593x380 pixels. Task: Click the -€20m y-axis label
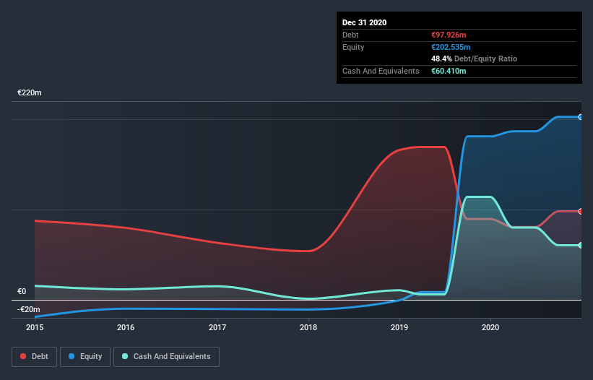pyautogui.click(x=28, y=310)
